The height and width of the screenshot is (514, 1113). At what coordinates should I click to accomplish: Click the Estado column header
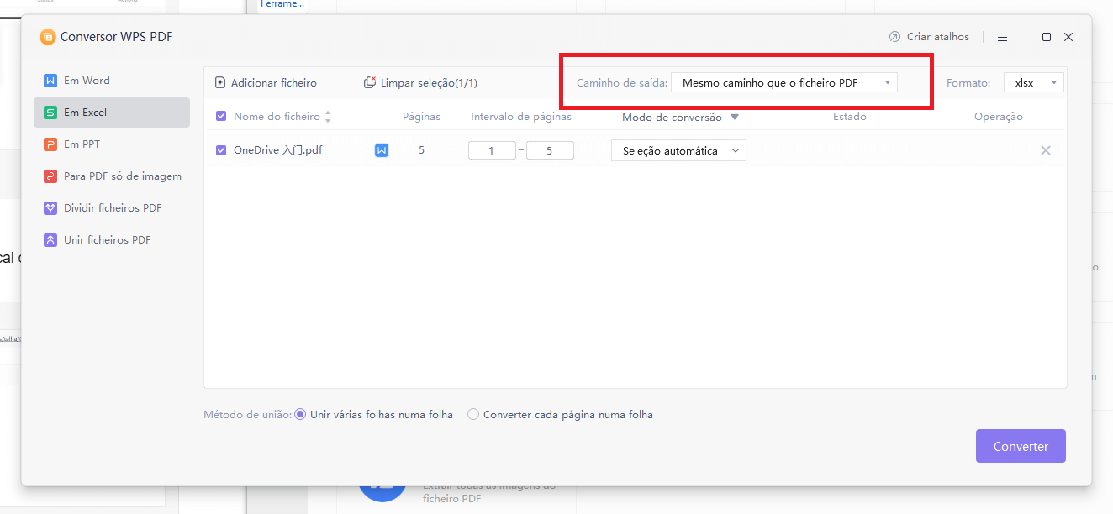pos(850,117)
